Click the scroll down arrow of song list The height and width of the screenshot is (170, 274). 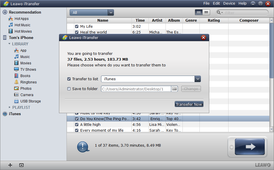pyautogui.click(x=271, y=129)
